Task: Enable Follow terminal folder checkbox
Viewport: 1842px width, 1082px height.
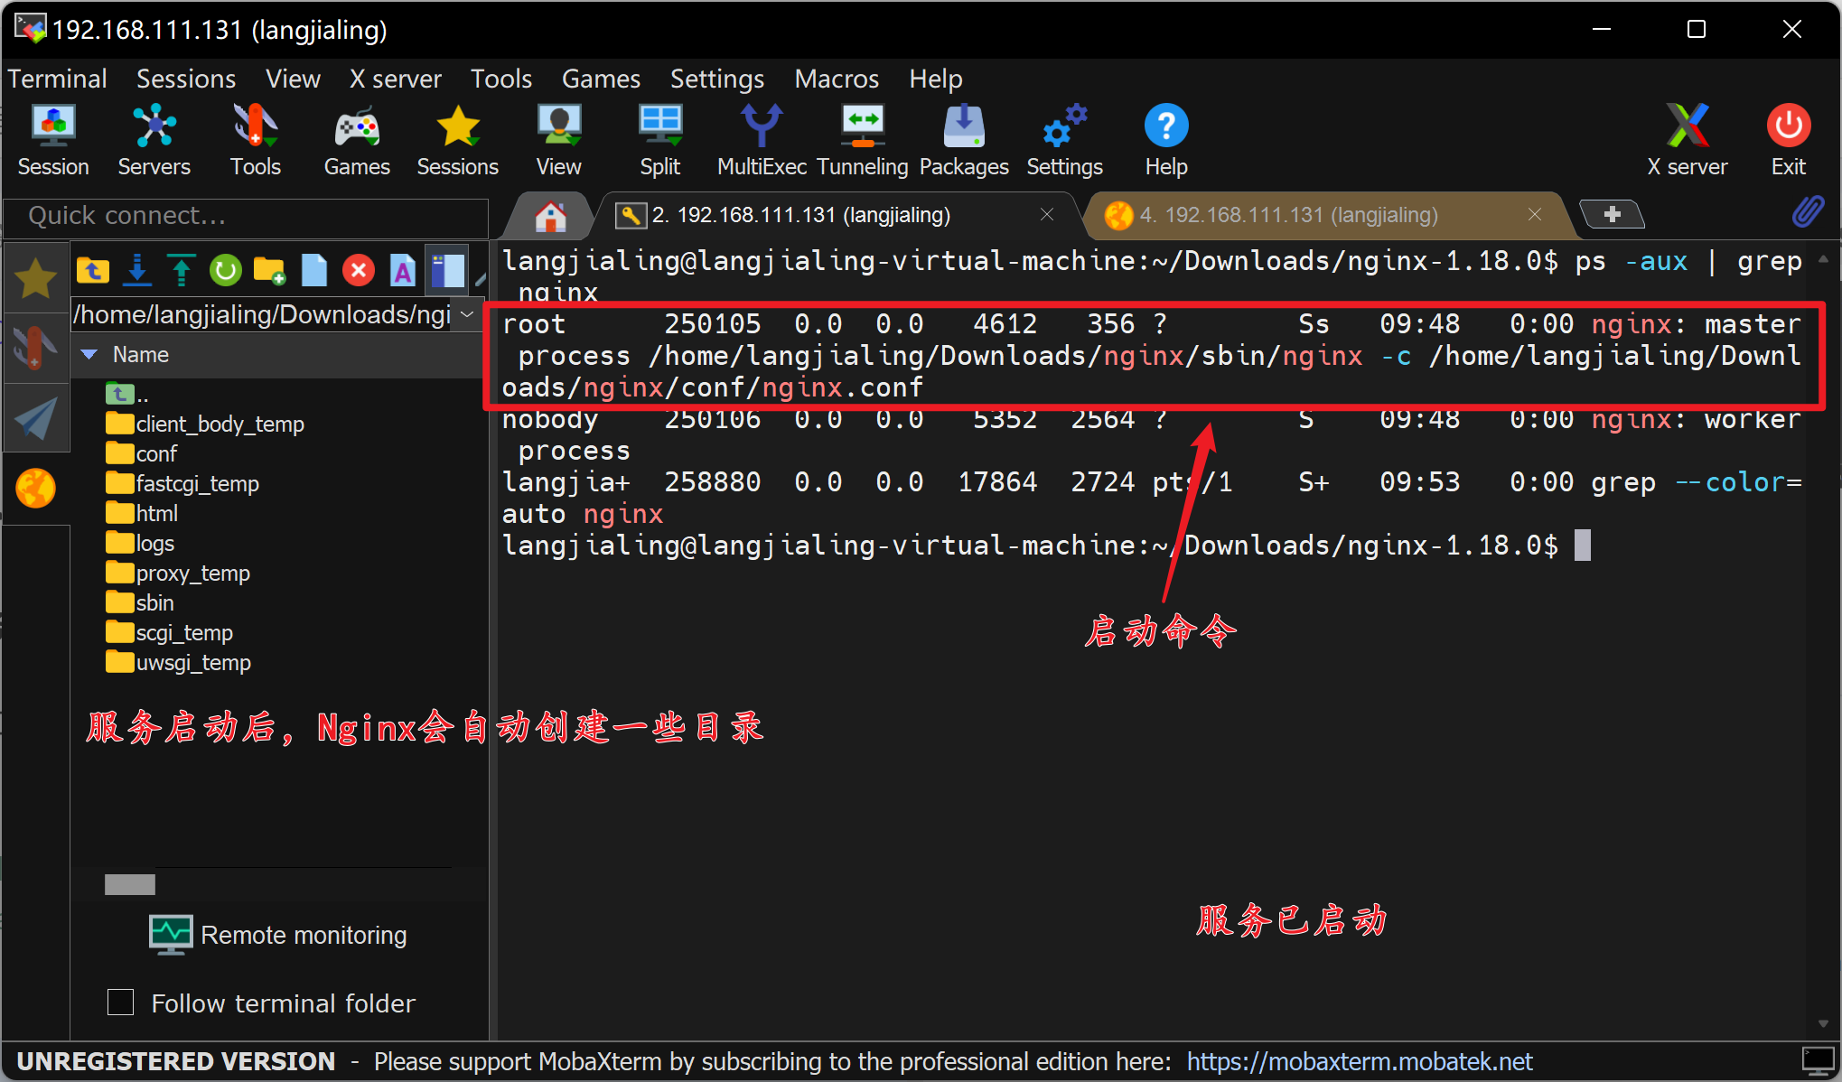Action: pos(120,1003)
